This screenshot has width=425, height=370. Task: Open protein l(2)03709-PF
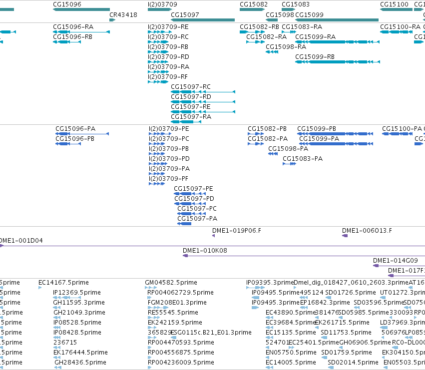(x=168, y=179)
